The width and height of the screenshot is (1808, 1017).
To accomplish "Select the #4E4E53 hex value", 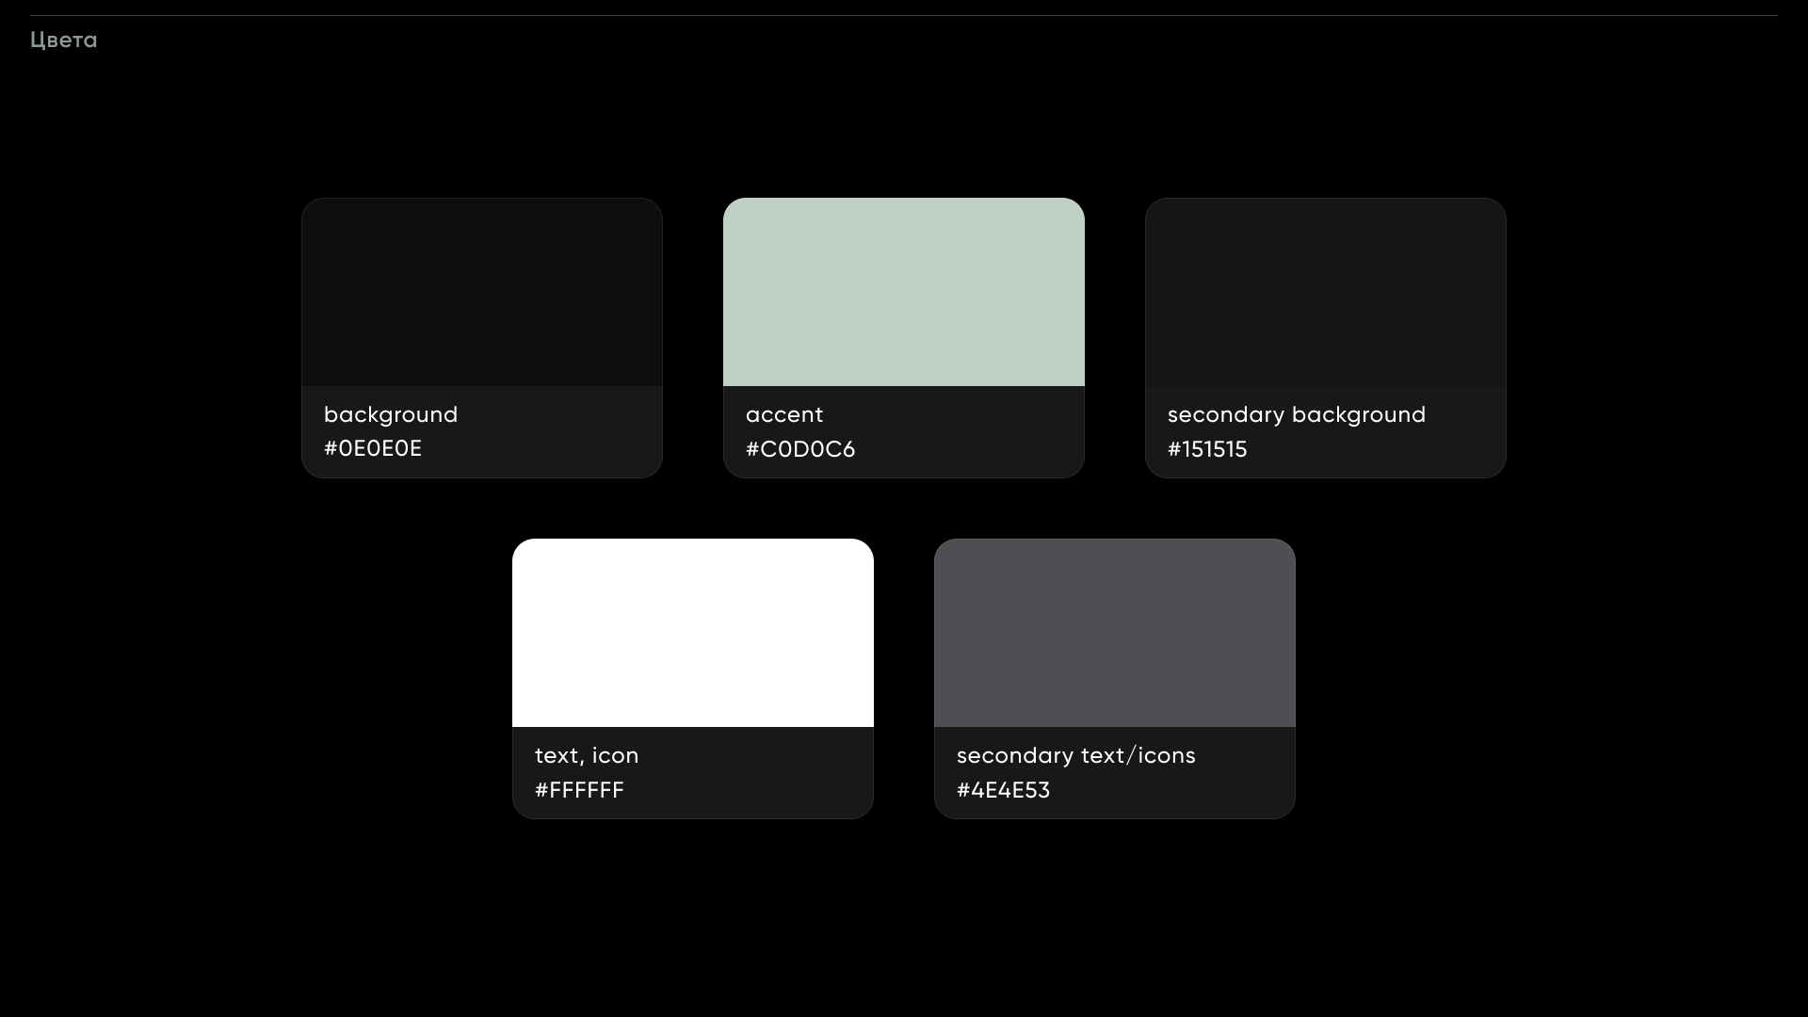I will click(1003, 790).
